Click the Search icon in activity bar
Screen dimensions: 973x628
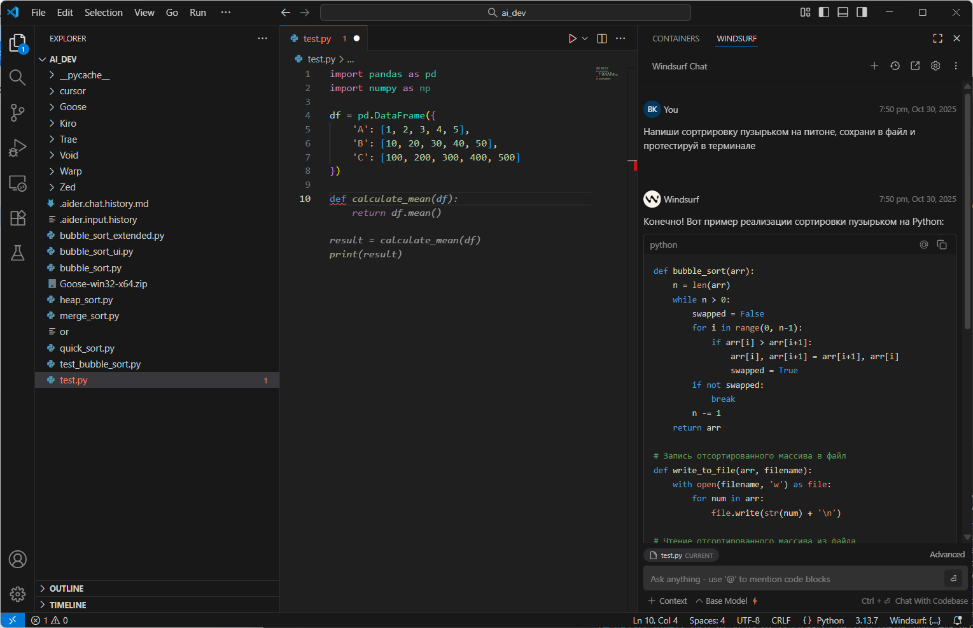pos(17,78)
